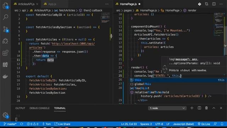Screen dimensions: 227x128
Task: Open the Search view in activity bar
Action: pyautogui.click(x=5, y=17)
